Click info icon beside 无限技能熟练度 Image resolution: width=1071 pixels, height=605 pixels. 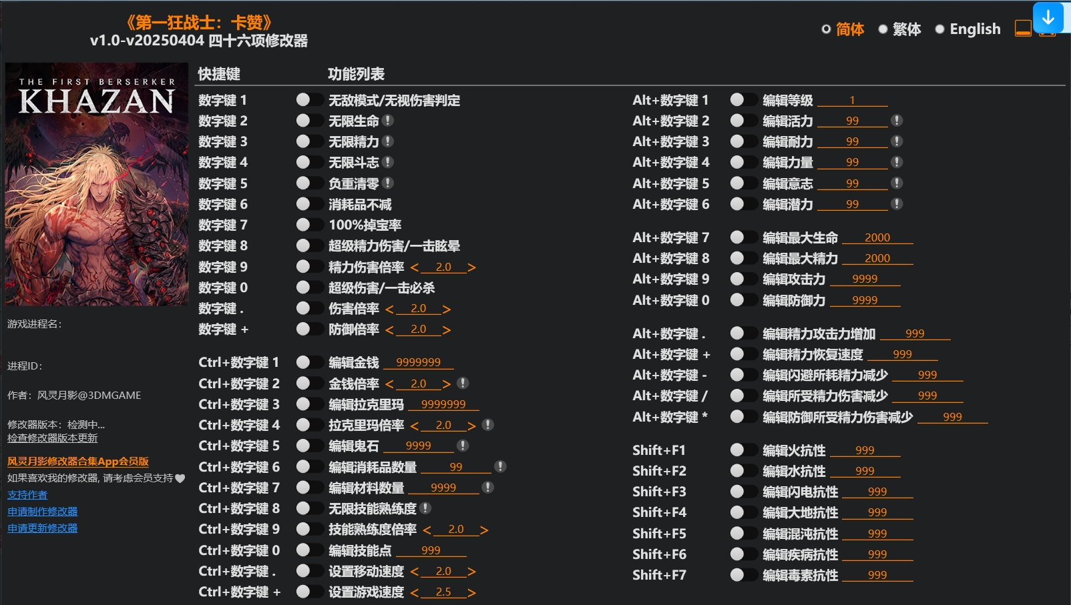point(425,508)
